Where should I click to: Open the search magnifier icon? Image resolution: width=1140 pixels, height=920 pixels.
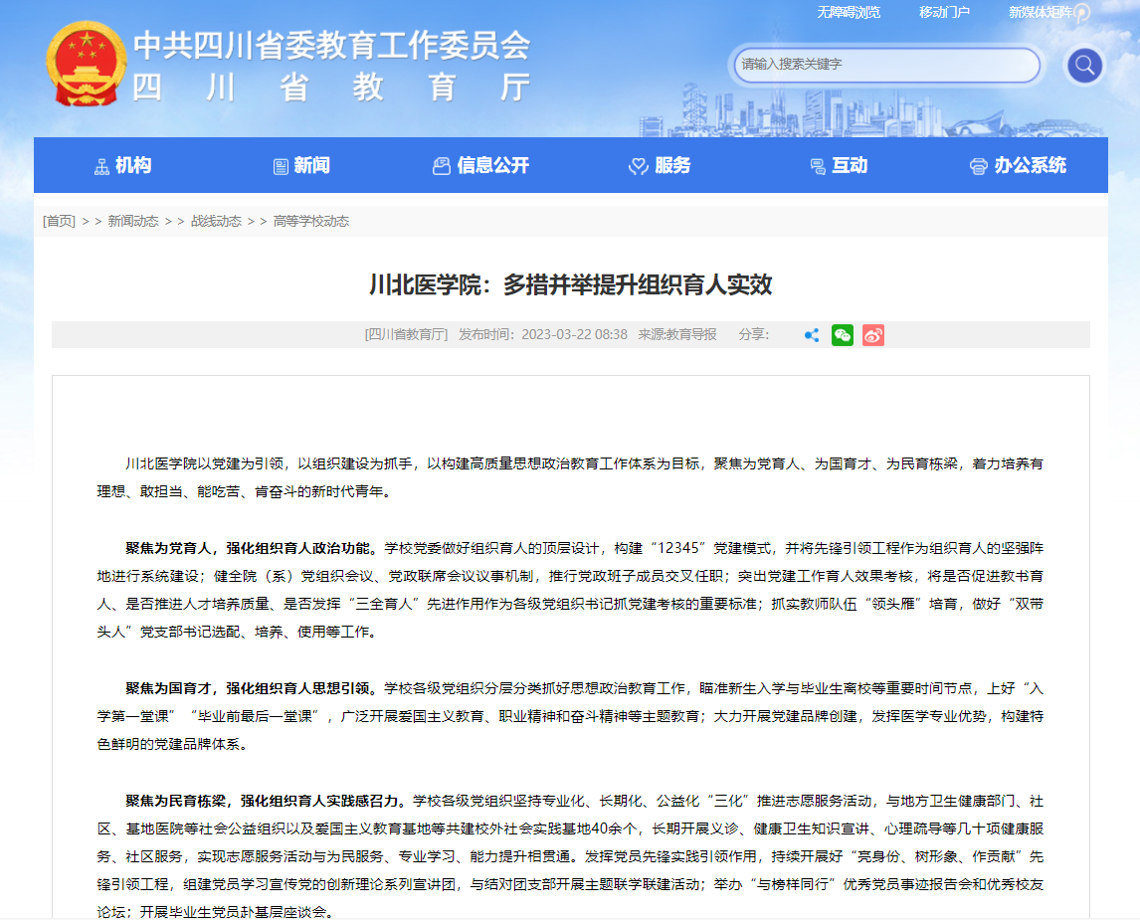tap(1083, 65)
